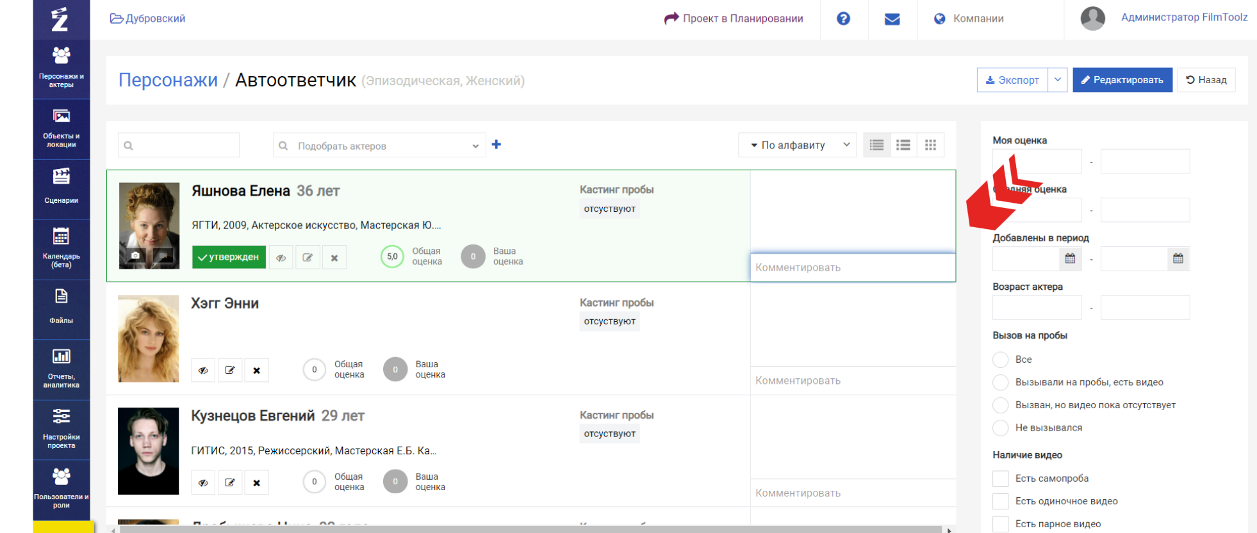
Task: Open Отчеты, аналитика sidebar section
Action: [62, 369]
